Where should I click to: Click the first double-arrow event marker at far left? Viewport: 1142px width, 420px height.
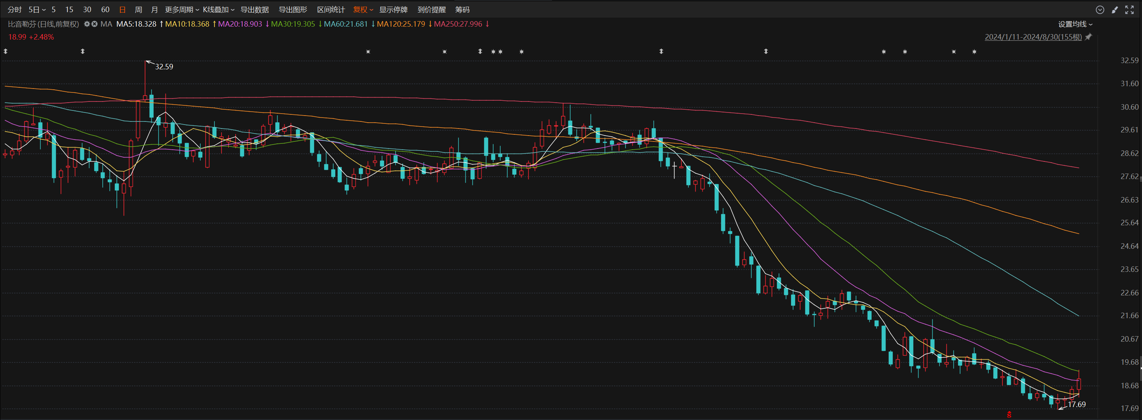coord(6,51)
